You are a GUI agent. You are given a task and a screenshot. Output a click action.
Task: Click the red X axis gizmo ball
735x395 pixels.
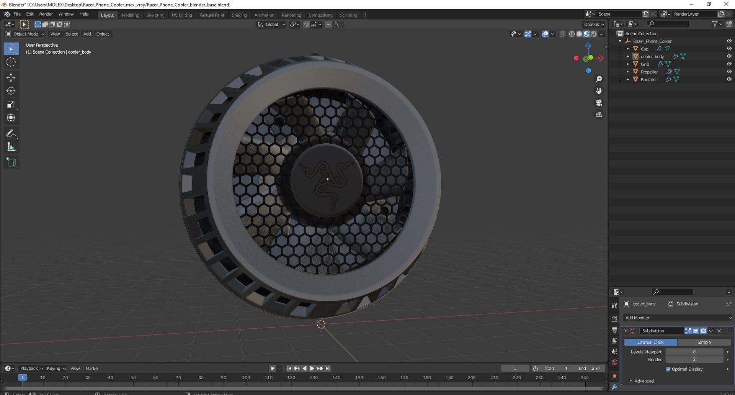point(576,58)
